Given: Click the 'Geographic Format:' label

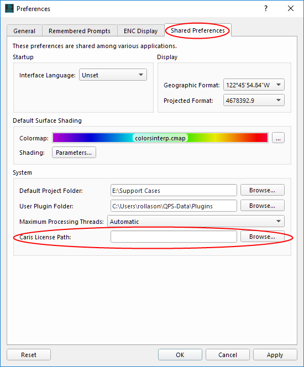Looking at the screenshot, I should [x=192, y=85].
